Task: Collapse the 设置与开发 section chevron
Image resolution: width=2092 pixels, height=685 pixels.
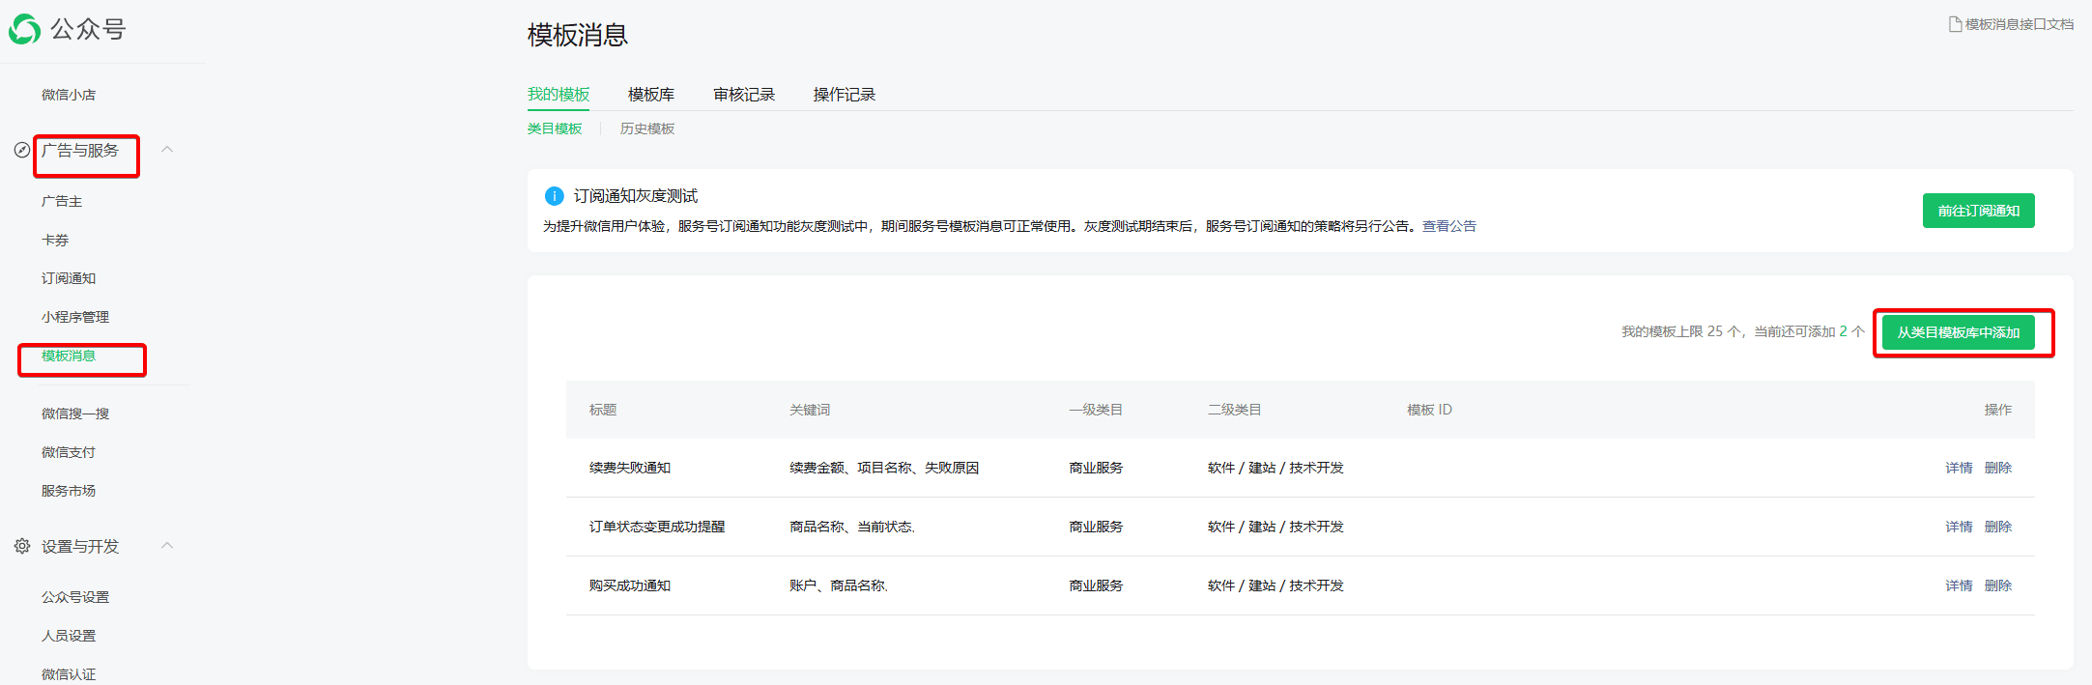Action: coord(167,545)
